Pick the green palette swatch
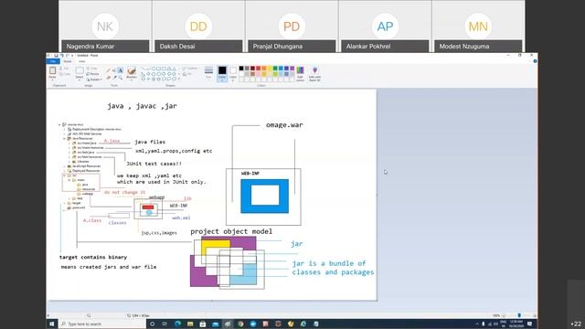The image size is (585, 329). pyautogui.click(x=275, y=69)
